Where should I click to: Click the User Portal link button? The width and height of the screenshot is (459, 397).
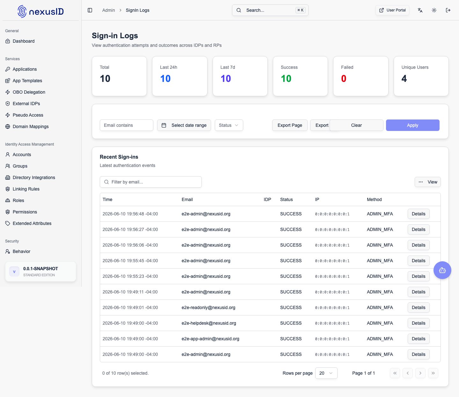(x=392, y=10)
